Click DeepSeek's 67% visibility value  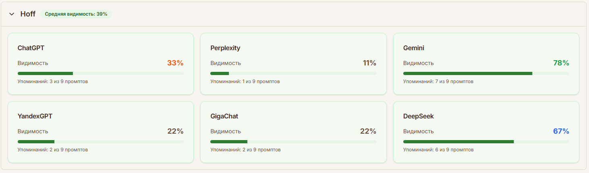tap(561, 131)
